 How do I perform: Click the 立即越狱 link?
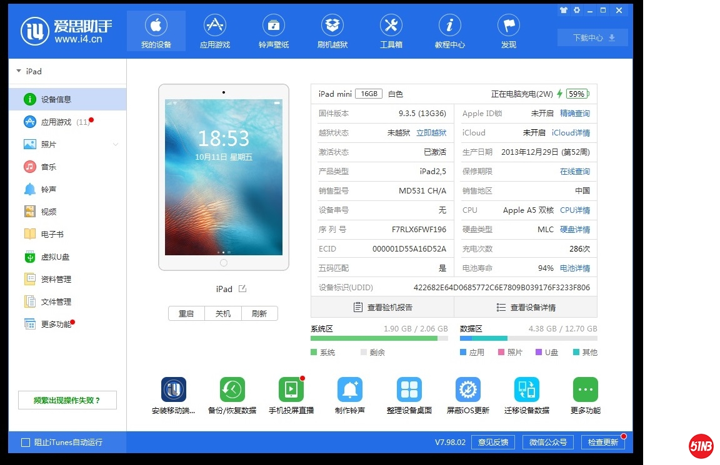point(431,132)
